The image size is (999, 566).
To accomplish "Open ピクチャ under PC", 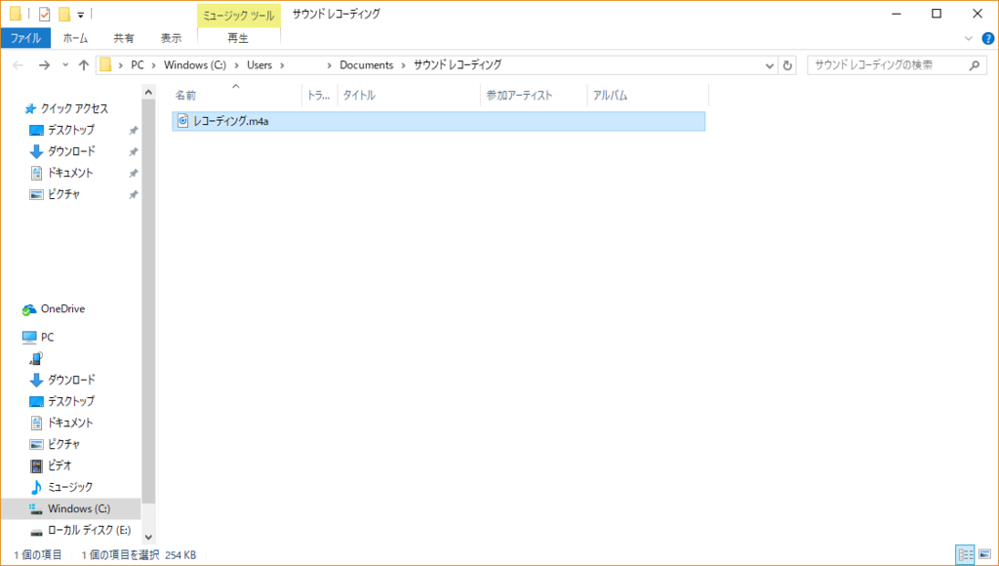I will [x=63, y=444].
